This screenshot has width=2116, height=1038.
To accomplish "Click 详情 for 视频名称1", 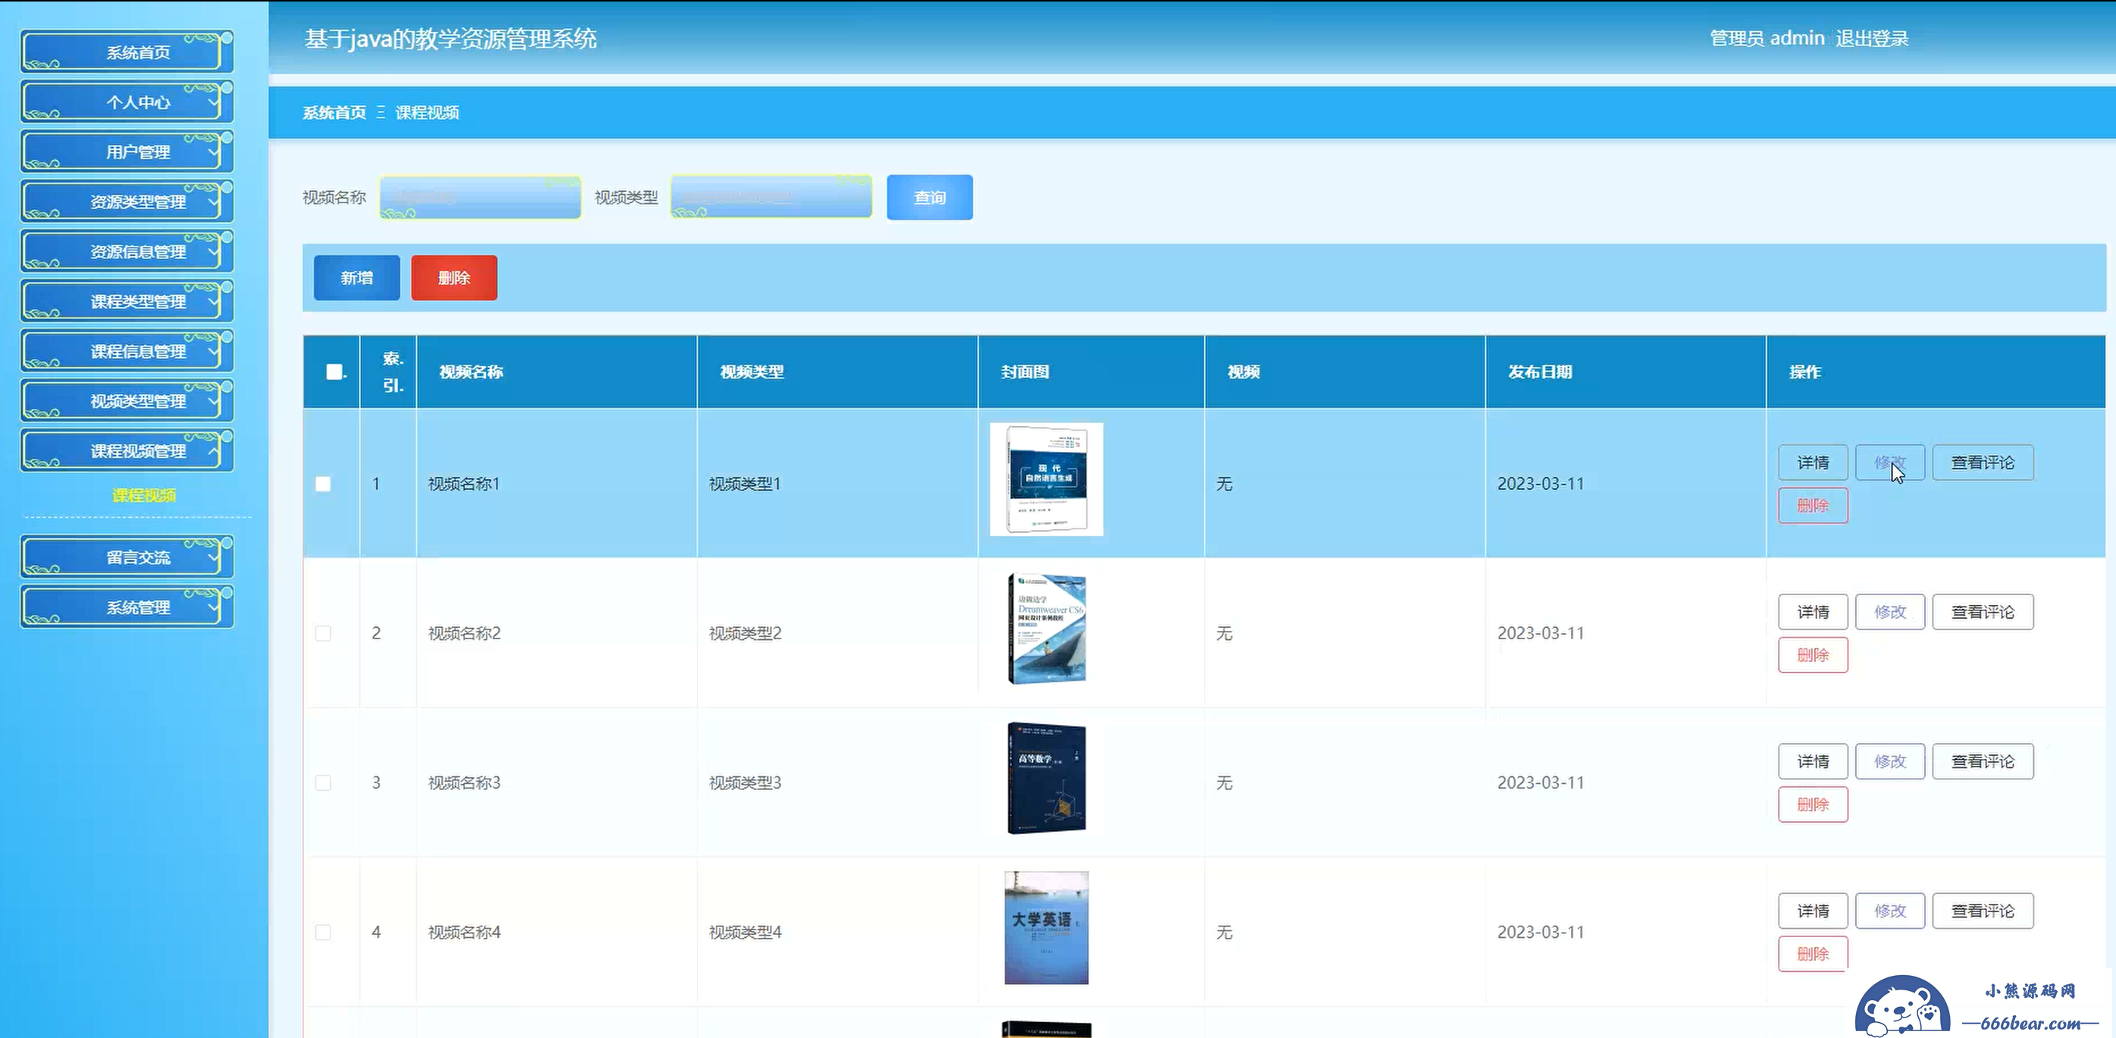I will [x=1813, y=463].
